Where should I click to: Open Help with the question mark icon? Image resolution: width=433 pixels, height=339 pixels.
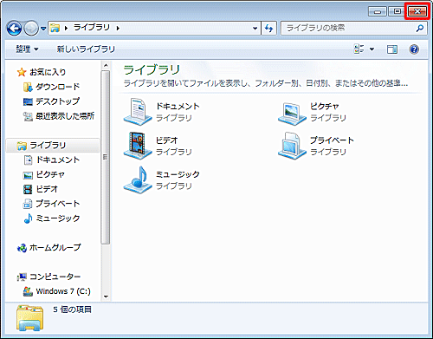tap(414, 49)
